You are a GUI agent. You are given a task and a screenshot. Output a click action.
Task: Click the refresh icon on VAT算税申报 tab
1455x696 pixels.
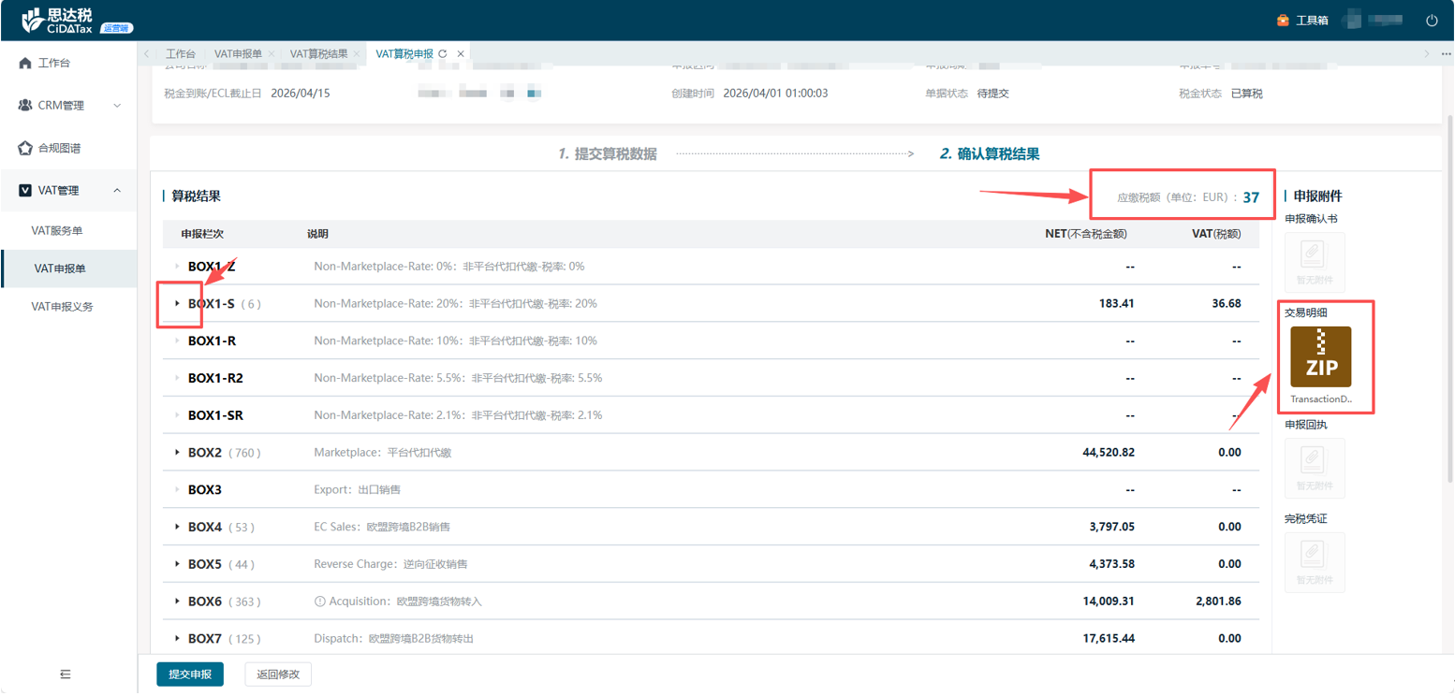443,54
